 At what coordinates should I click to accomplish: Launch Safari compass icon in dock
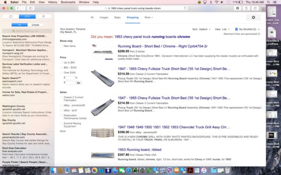[x=129, y=170]
